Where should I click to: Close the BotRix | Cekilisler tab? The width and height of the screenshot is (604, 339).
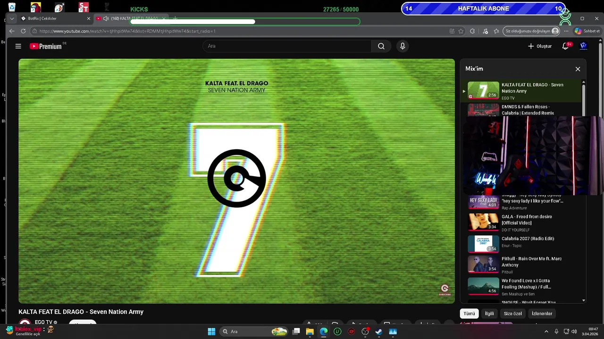coord(88,18)
